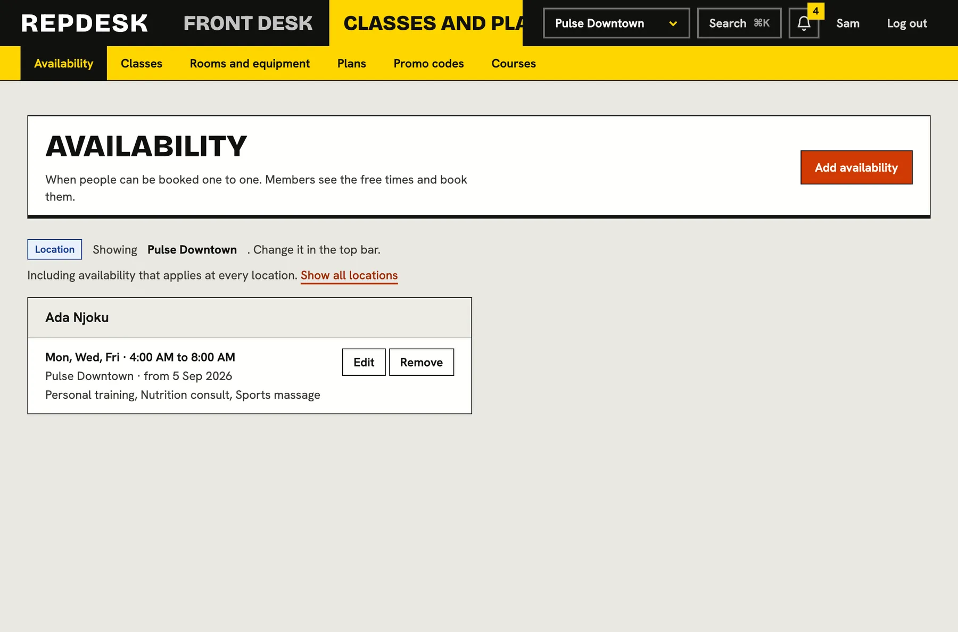The height and width of the screenshot is (632, 958).
Task: Open the notifications bell
Action: click(x=804, y=23)
